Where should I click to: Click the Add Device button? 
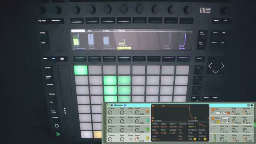[x=202, y=33]
